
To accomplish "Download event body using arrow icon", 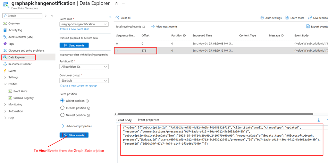I will click(319, 120).
